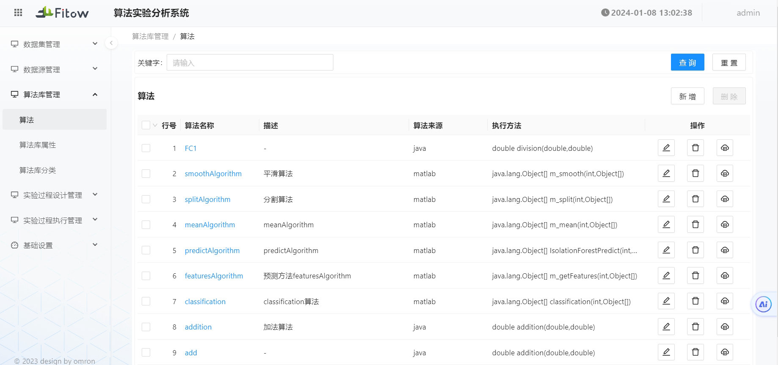Edit the classification row

666,301
